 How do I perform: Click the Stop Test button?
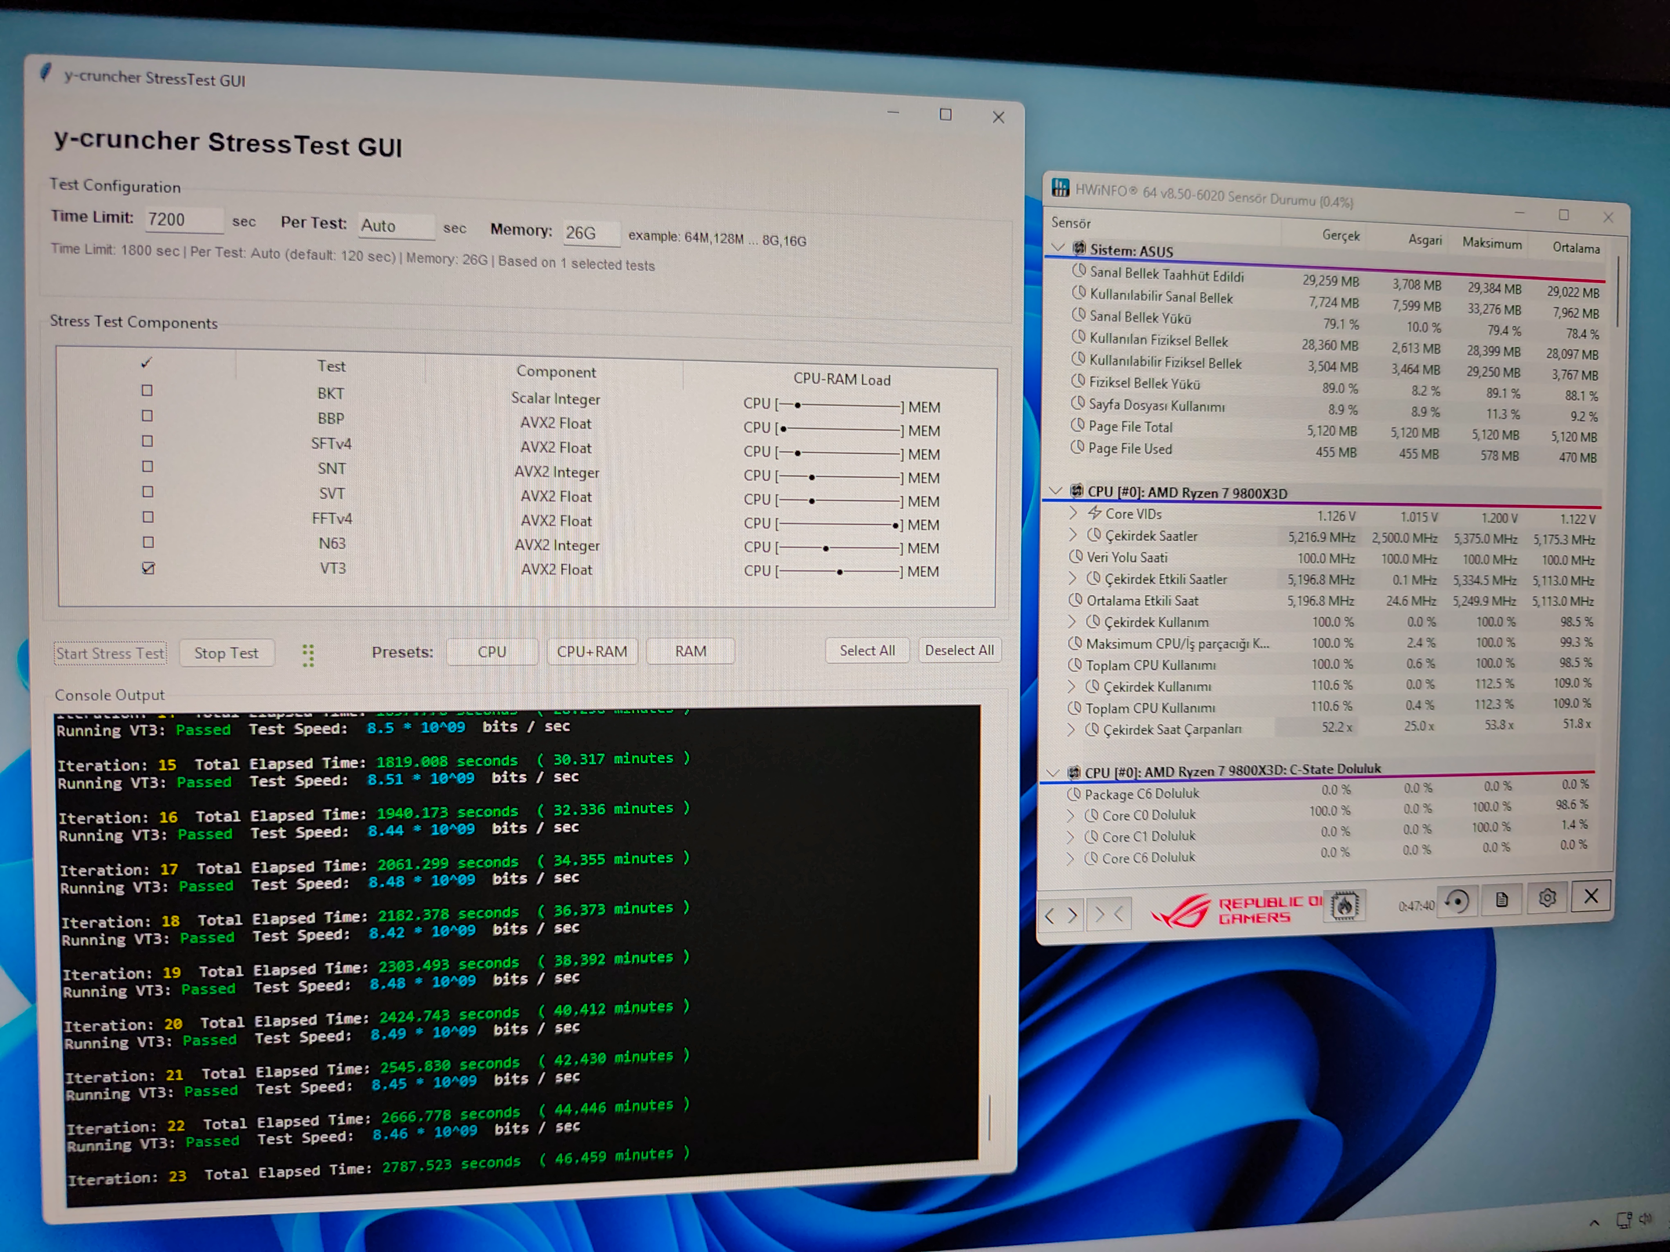pos(227,653)
